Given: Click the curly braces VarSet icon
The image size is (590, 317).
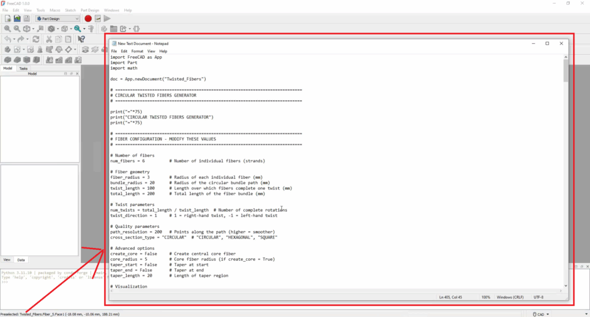Looking at the screenshot, I should click(137, 29).
